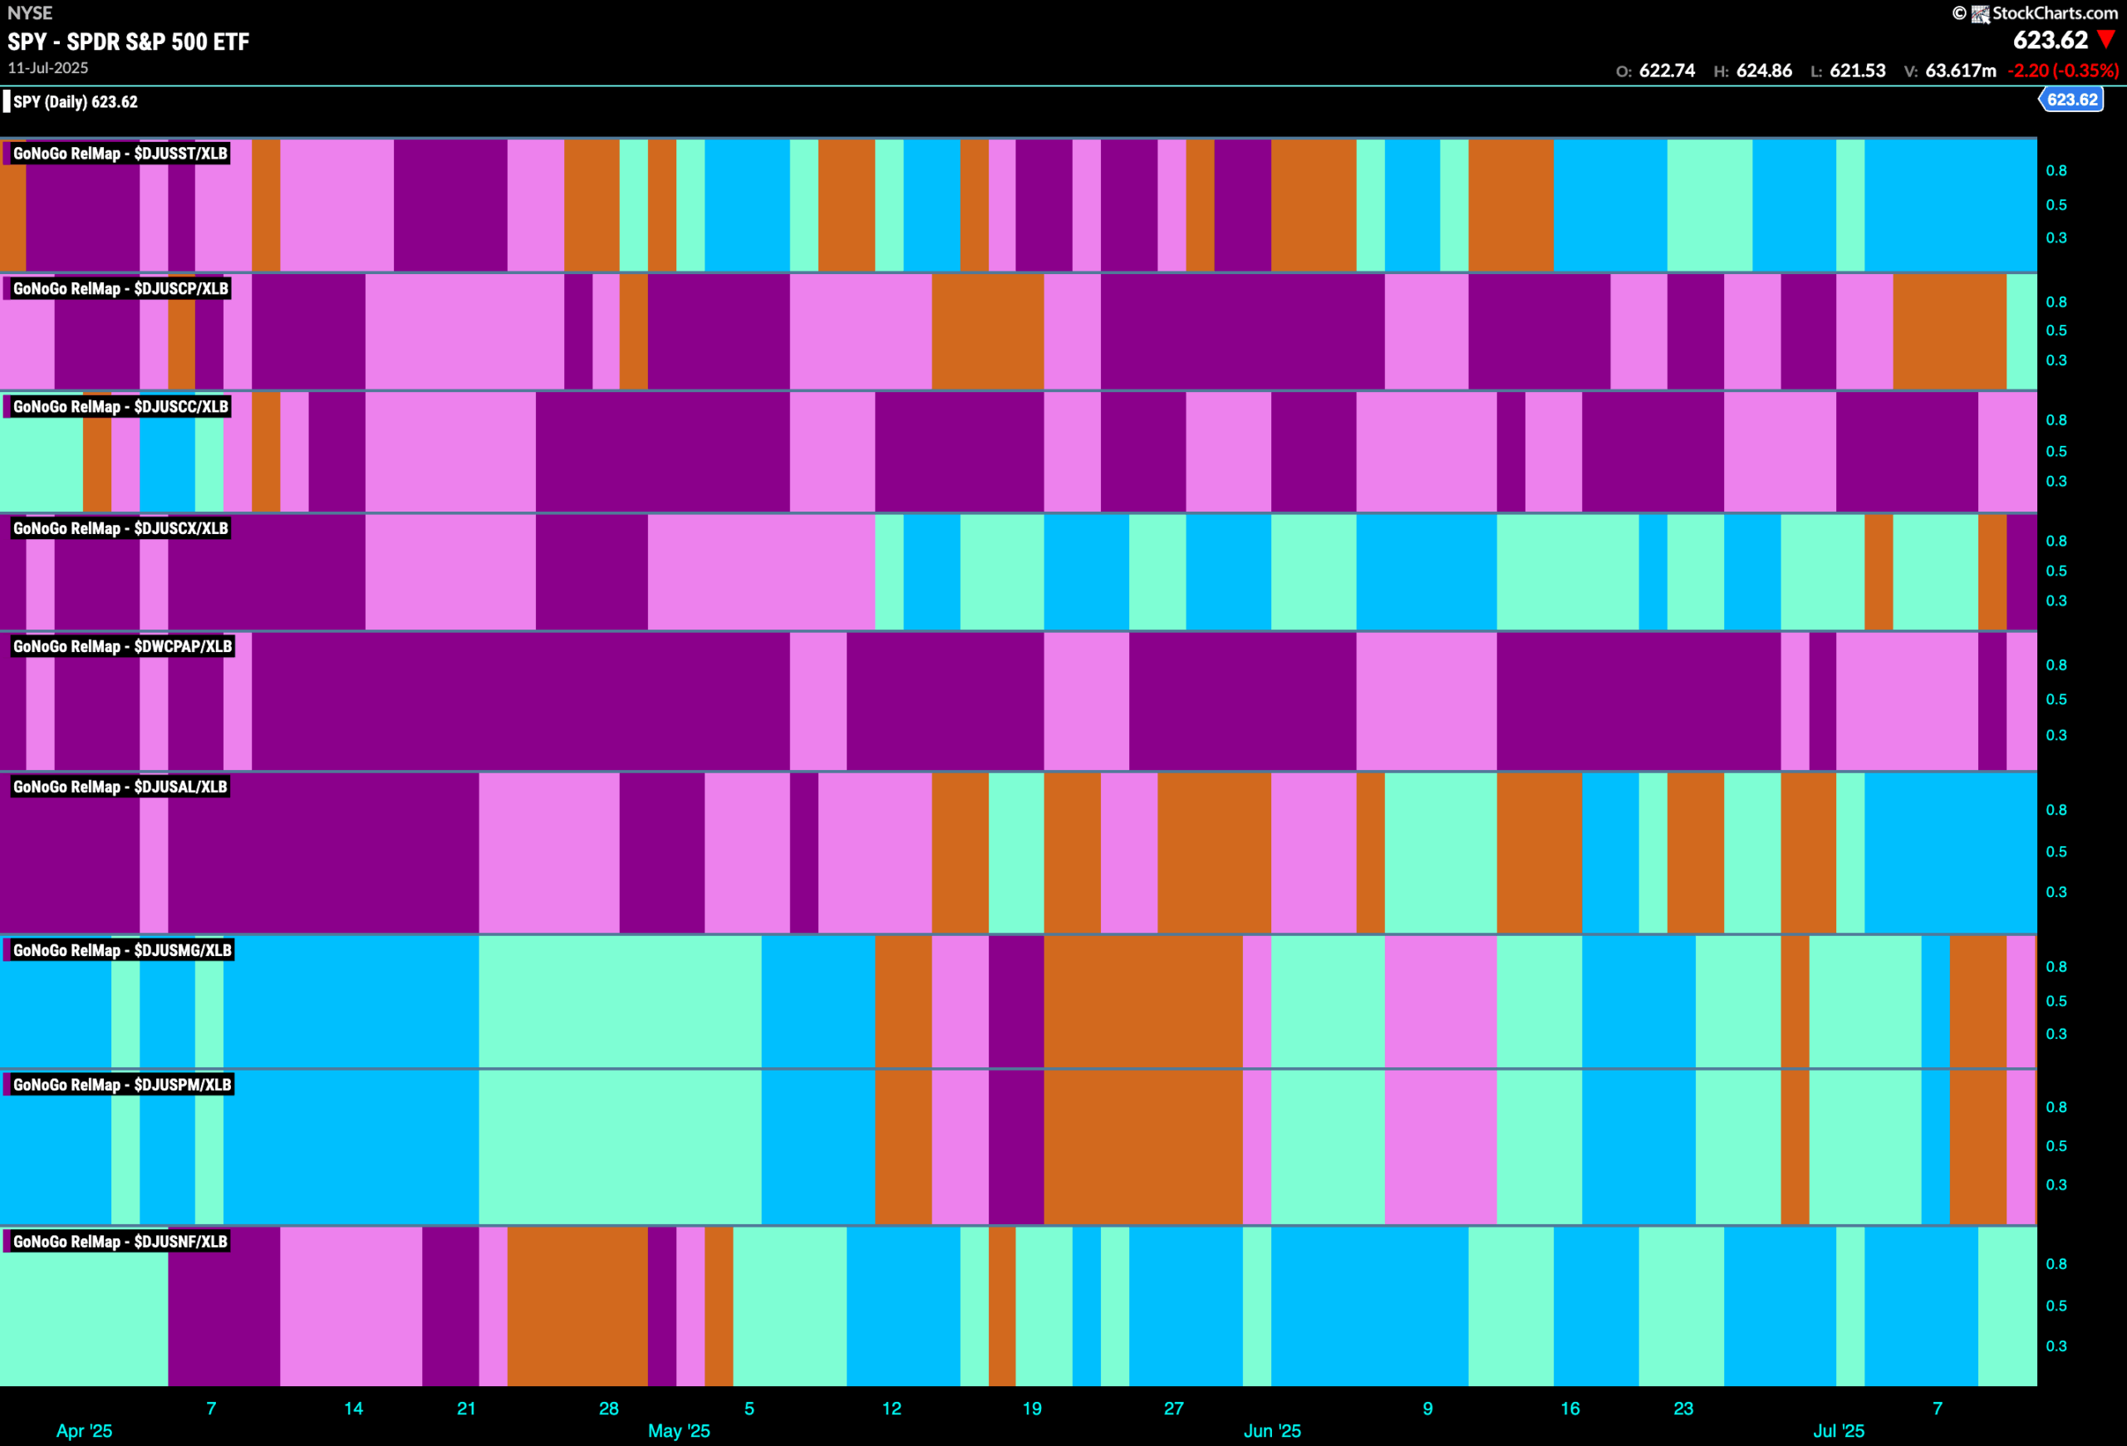This screenshot has width=2127, height=1446.
Task: Click the May '25 timeline label
Action: (679, 1431)
